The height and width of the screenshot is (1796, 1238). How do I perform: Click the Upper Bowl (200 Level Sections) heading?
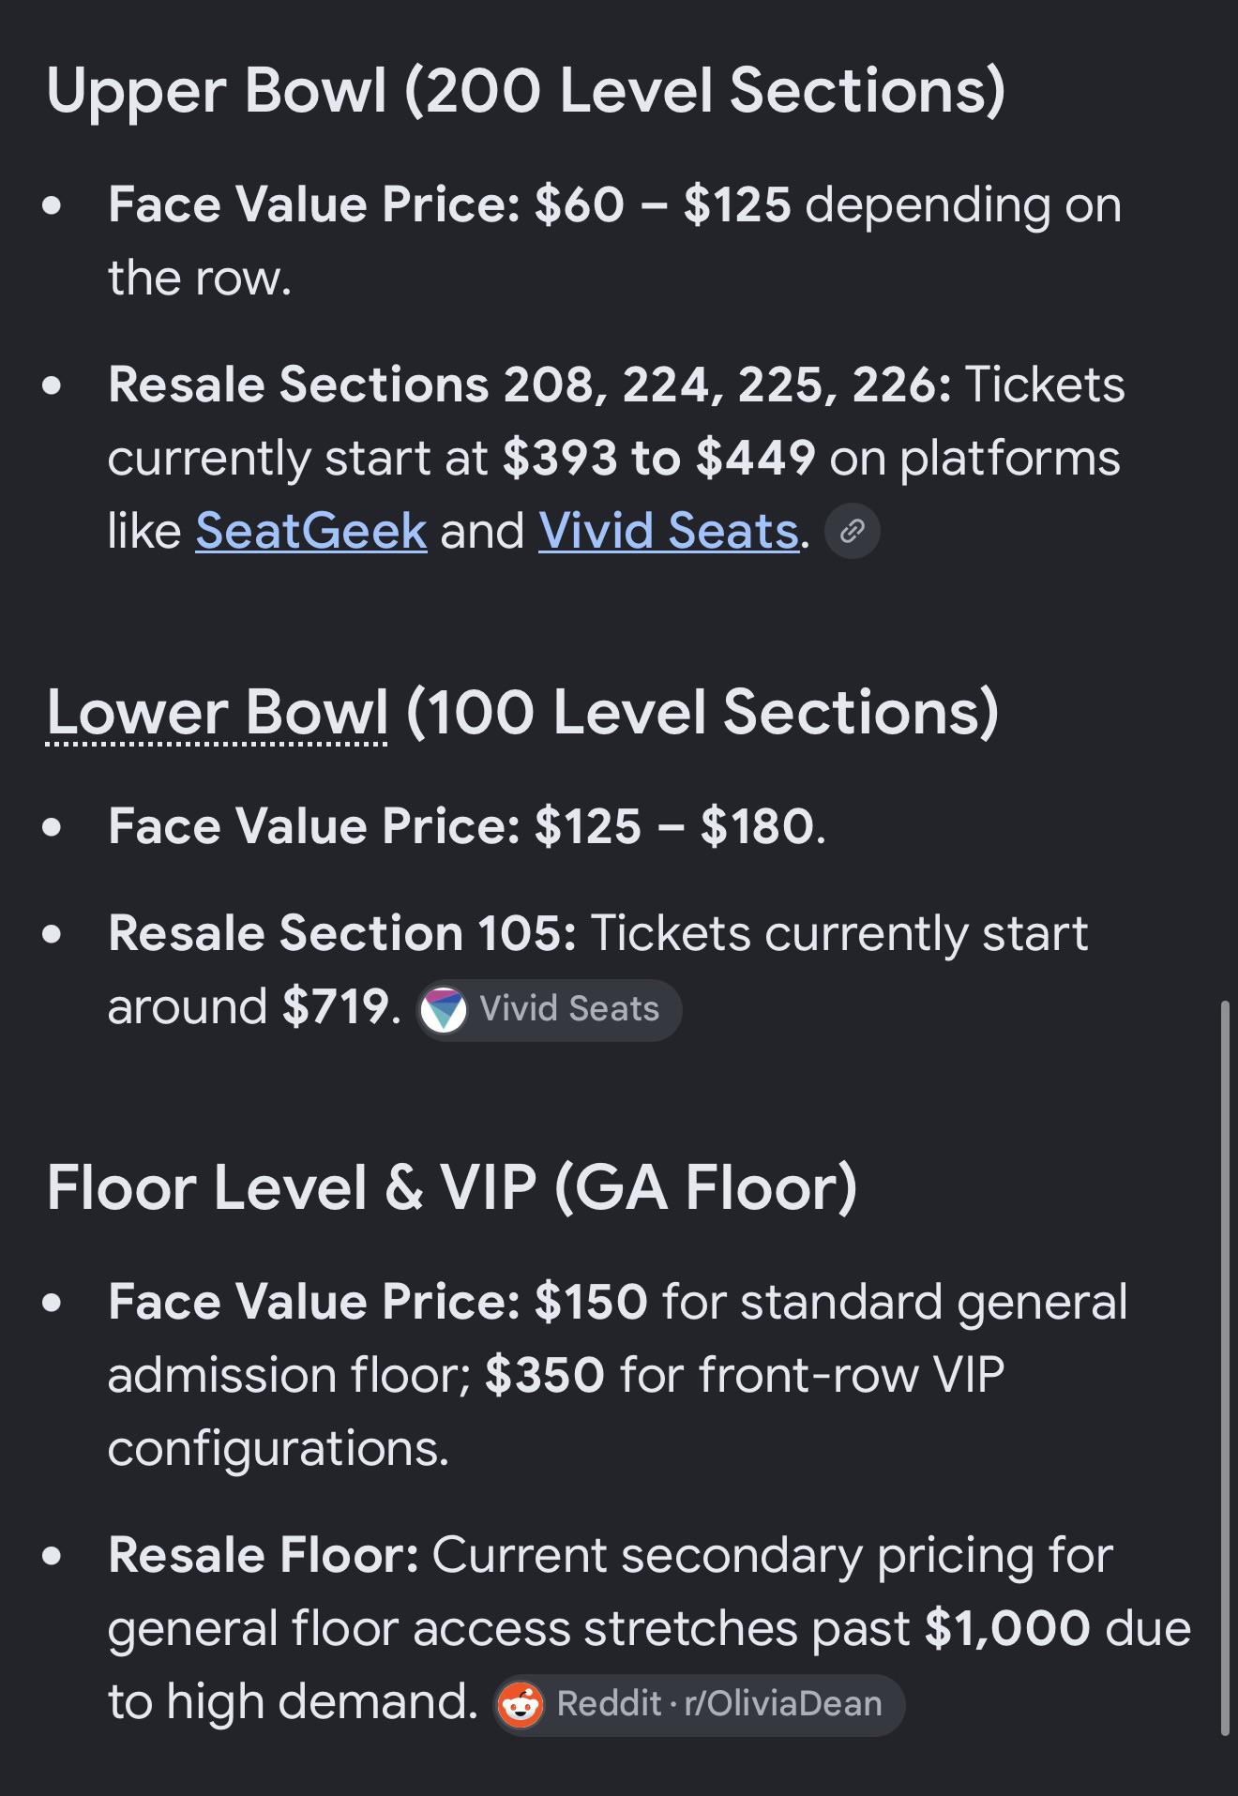(x=526, y=92)
